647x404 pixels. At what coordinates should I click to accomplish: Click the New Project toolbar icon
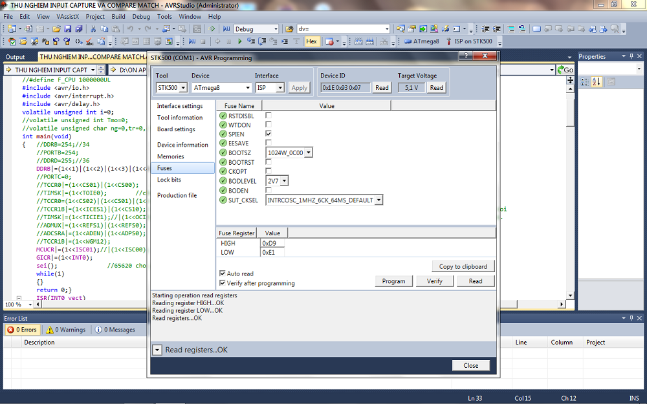coord(12,29)
